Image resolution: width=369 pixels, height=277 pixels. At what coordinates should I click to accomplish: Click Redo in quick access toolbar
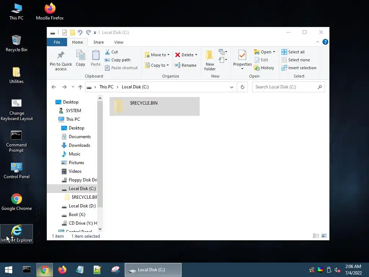88,32
